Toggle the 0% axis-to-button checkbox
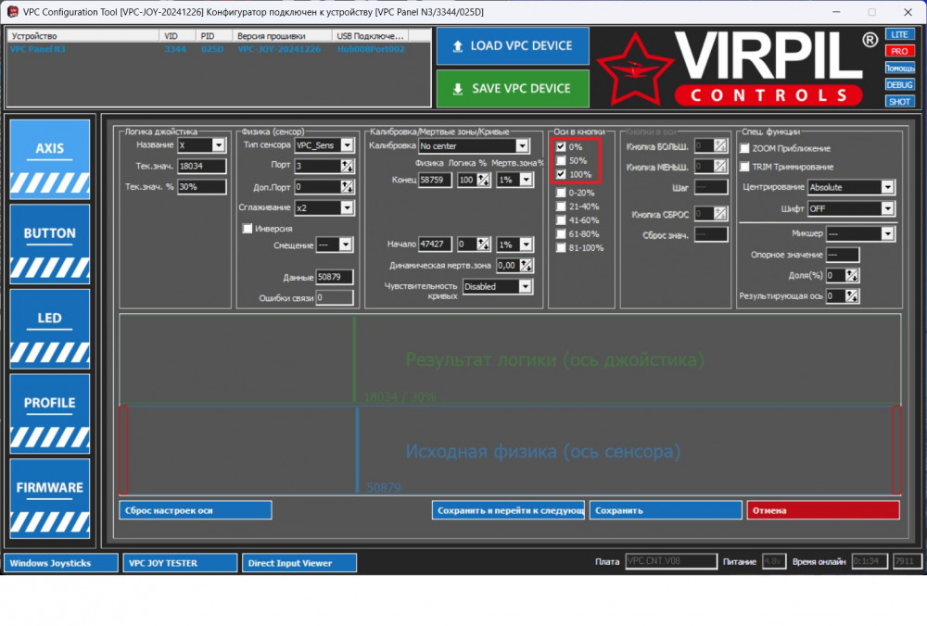Image resolution: width=927 pixels, height=626 pixels. pyautogui.click(x=561, y=146)
